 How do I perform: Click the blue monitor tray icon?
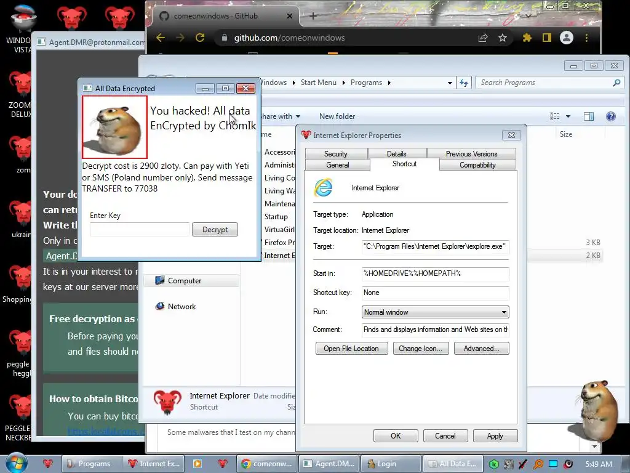(553, 464)
